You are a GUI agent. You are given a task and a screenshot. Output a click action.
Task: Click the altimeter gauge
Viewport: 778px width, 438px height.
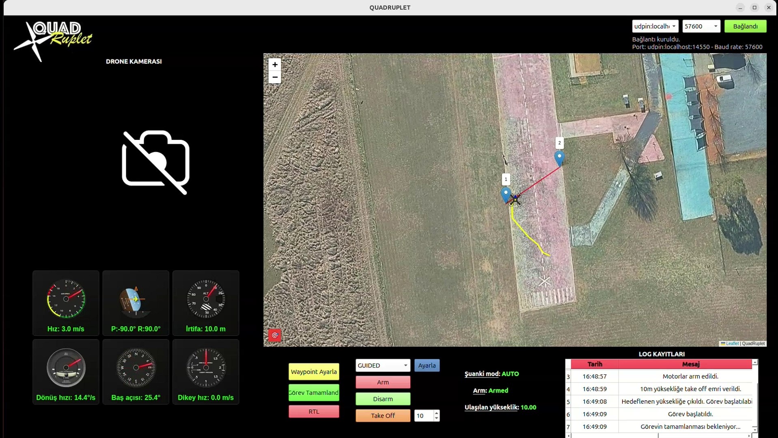[206, 299]
